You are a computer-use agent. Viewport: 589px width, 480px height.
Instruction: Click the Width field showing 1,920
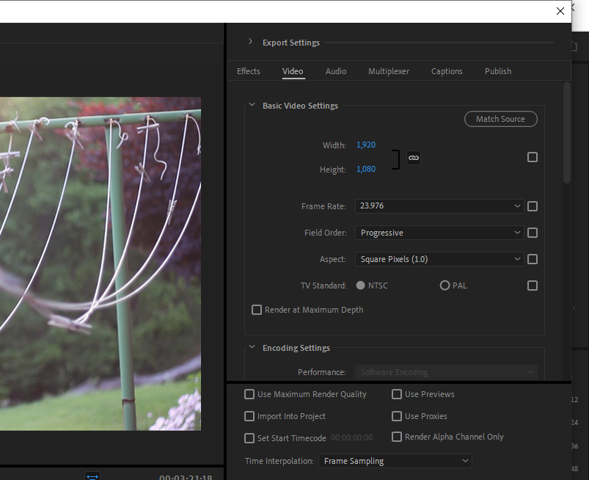point(365,145)
